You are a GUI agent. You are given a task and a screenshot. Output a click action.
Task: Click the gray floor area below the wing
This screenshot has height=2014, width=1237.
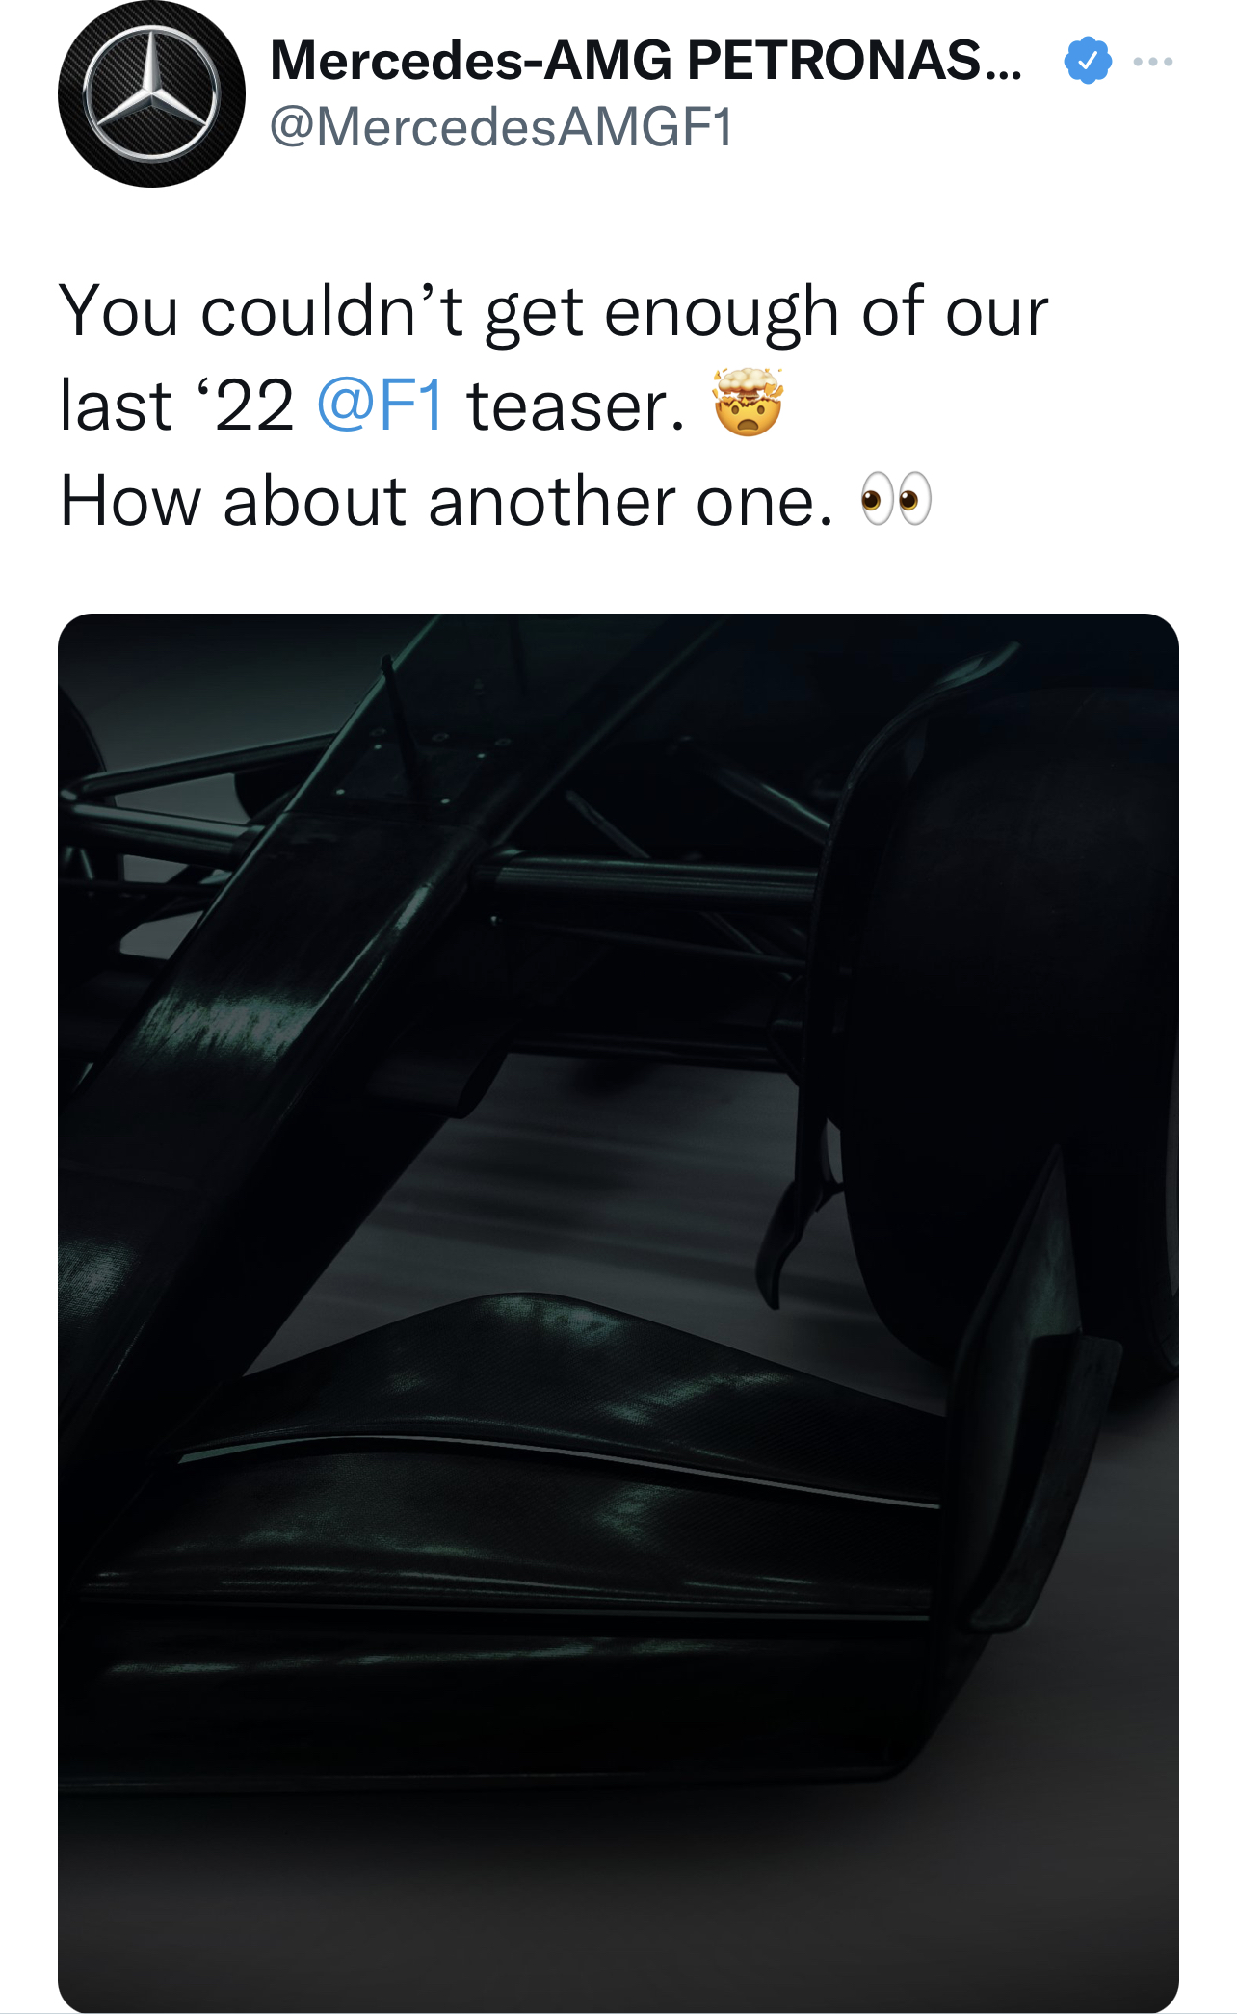617,1907
